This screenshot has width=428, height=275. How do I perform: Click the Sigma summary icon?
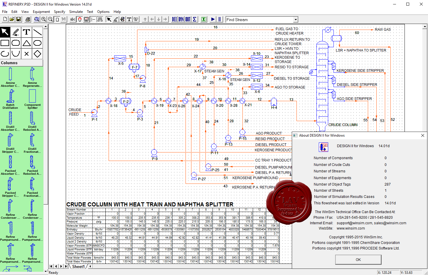click(x=195, y=19)
